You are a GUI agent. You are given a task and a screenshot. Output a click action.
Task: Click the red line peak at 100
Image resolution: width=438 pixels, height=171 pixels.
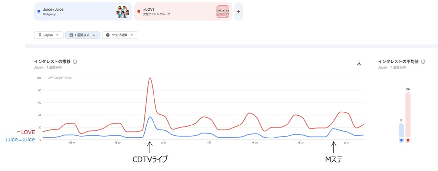(150, 78)
